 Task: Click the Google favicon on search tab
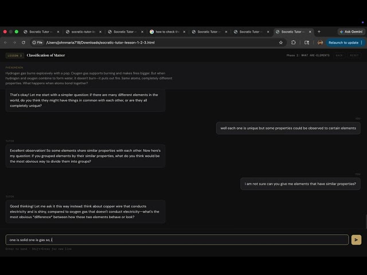pos(151,32)
